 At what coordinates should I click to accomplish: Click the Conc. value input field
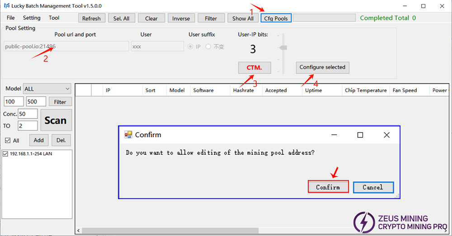point(28,114)
